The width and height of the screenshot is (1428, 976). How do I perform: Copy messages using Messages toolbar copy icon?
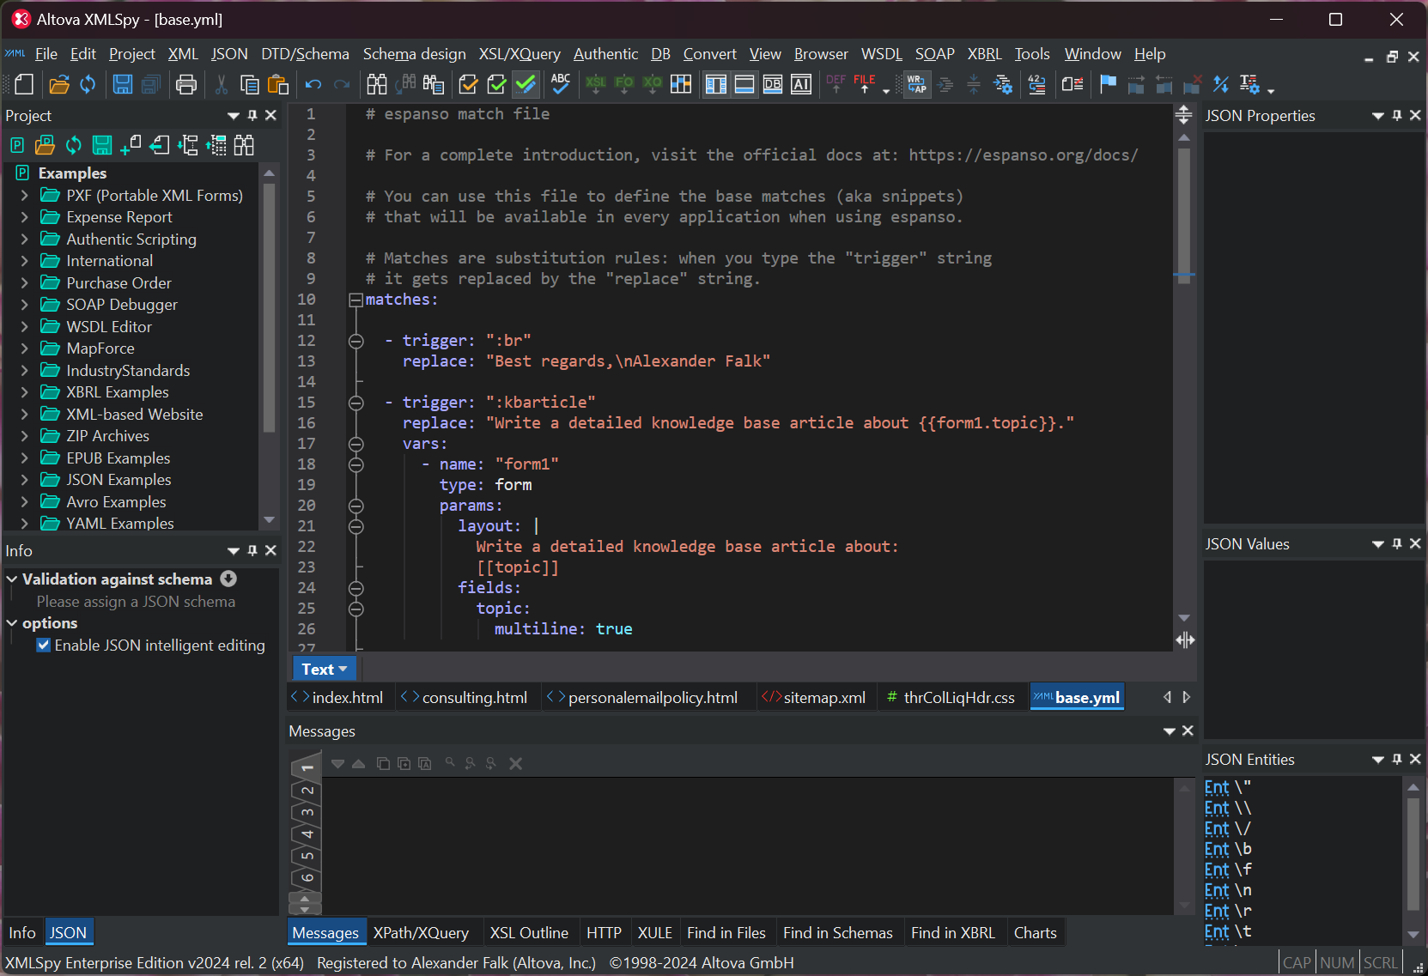point(383,763)
